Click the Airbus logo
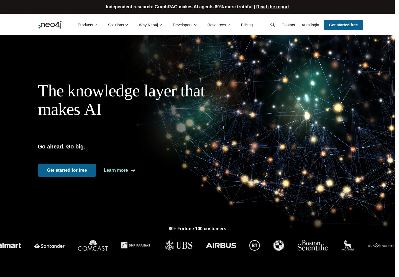This screenshot has height=277, width=399. click(221, 245)
